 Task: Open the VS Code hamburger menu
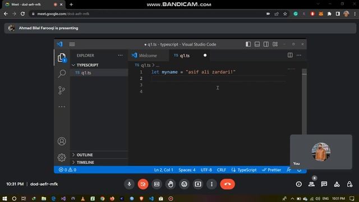click(x=72, y=44)
